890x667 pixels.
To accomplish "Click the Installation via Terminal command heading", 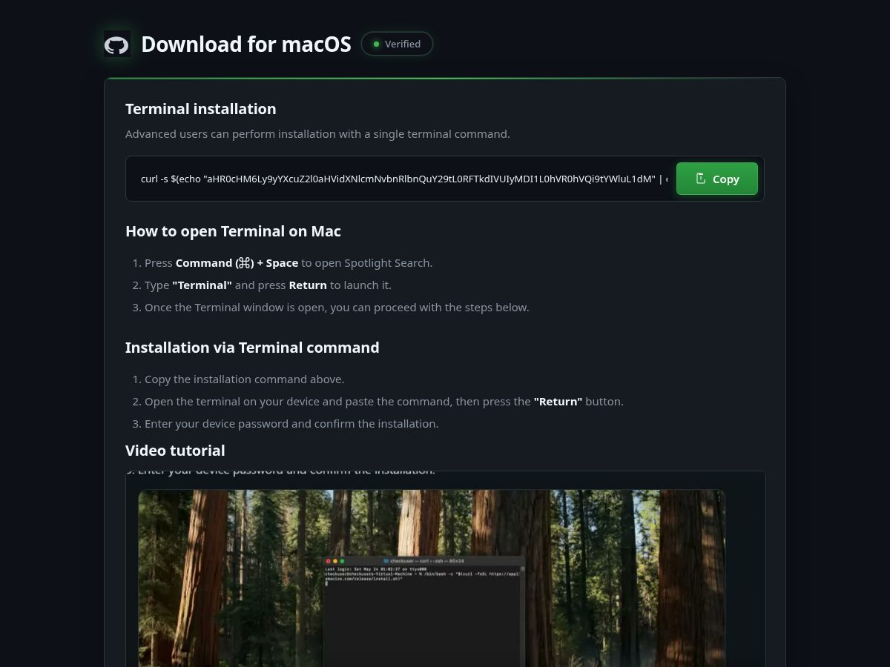I will [x=252, y=348].
